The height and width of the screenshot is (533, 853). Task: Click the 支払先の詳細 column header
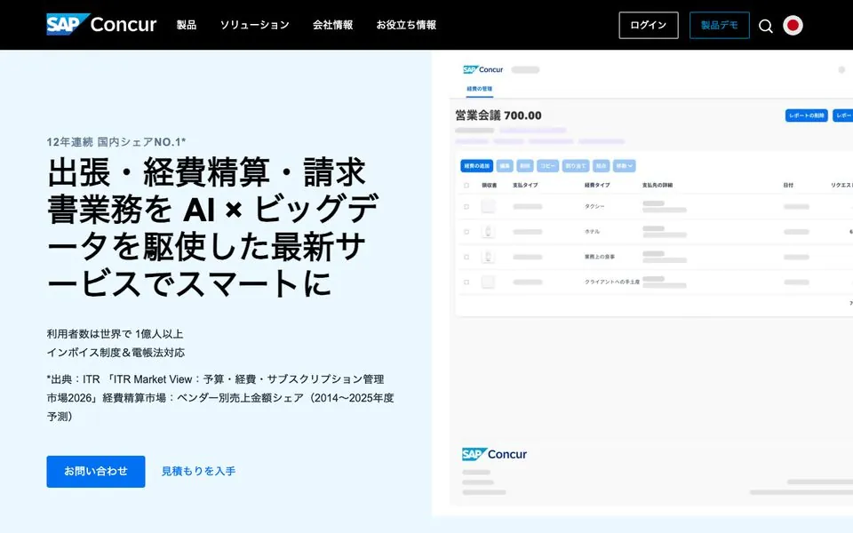tap(658, 186)
